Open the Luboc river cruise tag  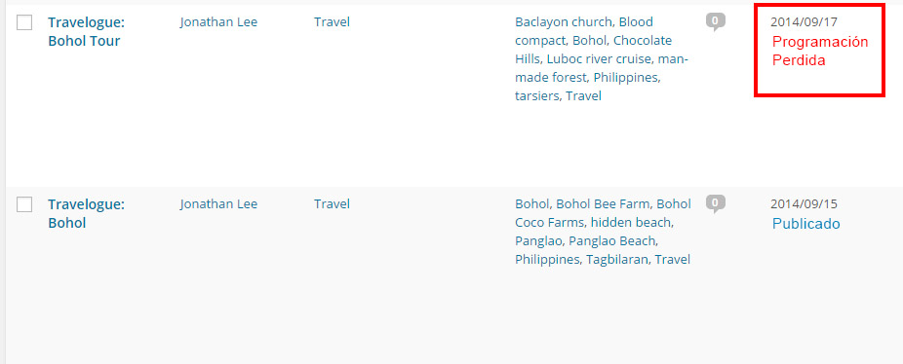coord(599,59)
